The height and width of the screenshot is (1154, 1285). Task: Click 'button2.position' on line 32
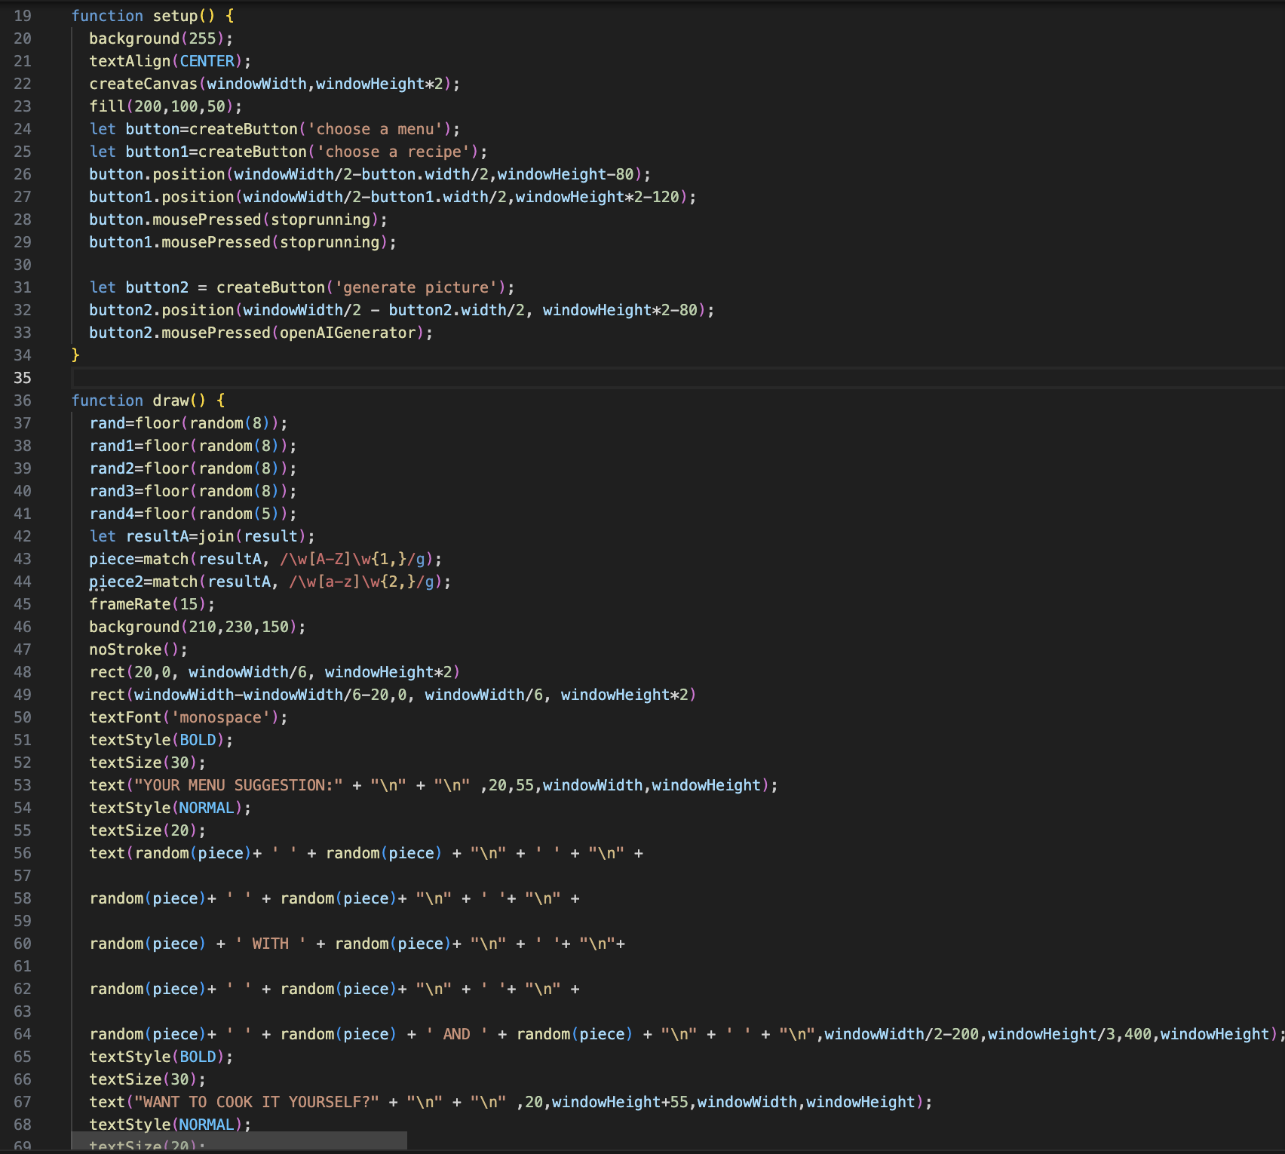[161, 310]
